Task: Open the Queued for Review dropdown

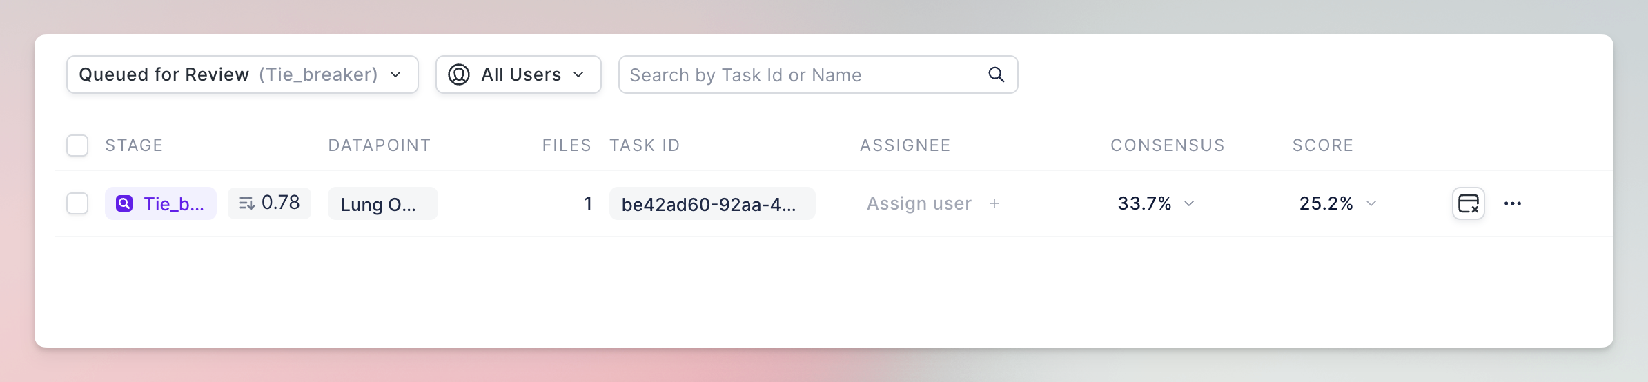Action: 242,74
